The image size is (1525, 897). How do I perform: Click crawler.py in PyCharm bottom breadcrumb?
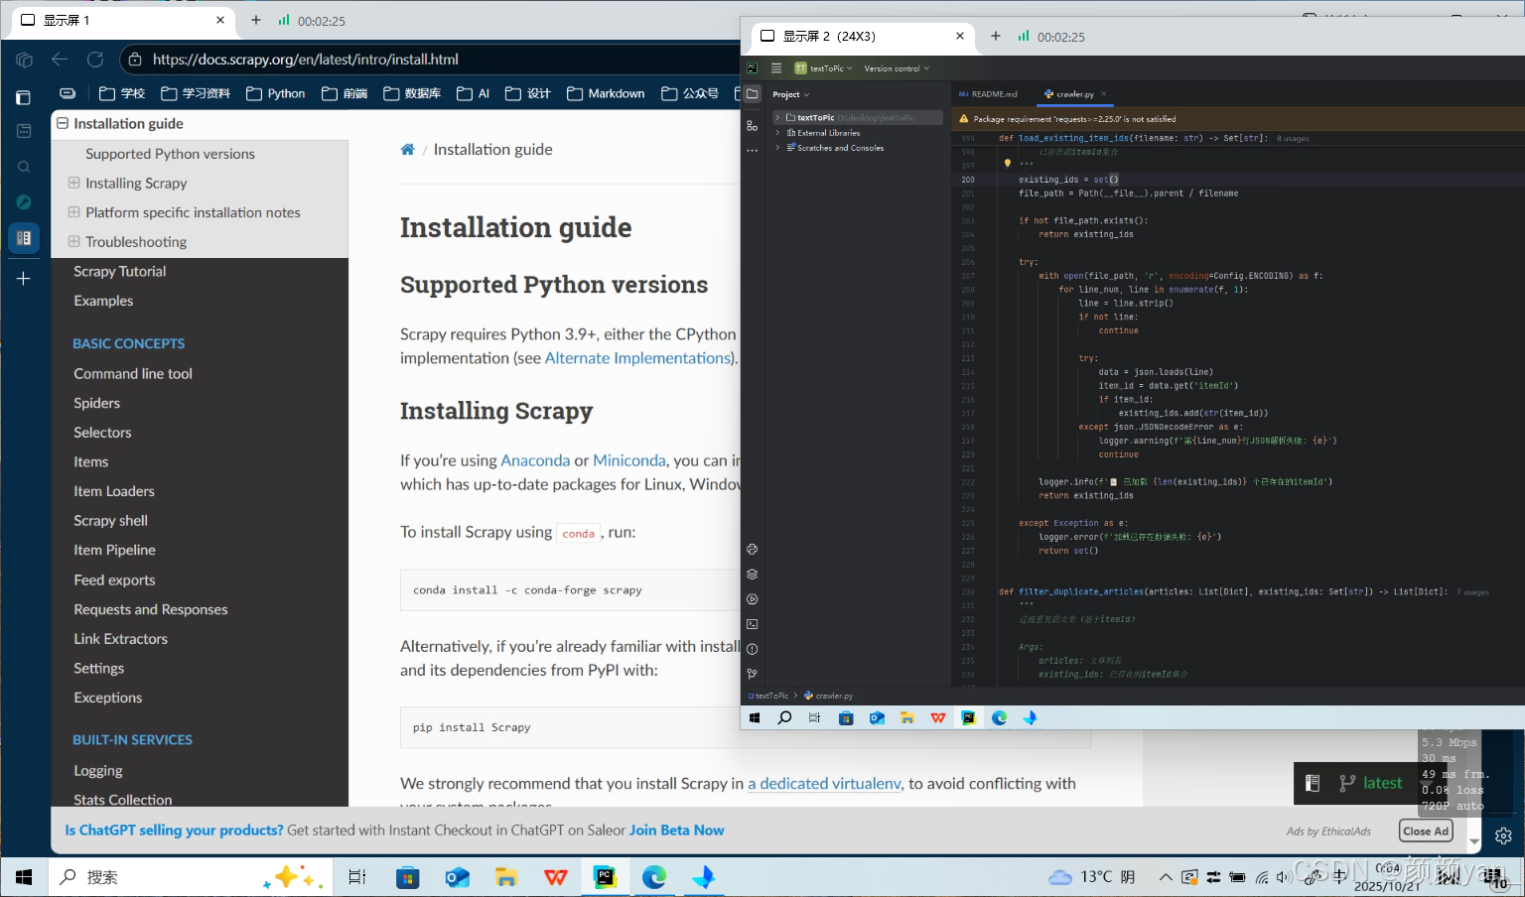pos(829,696)
